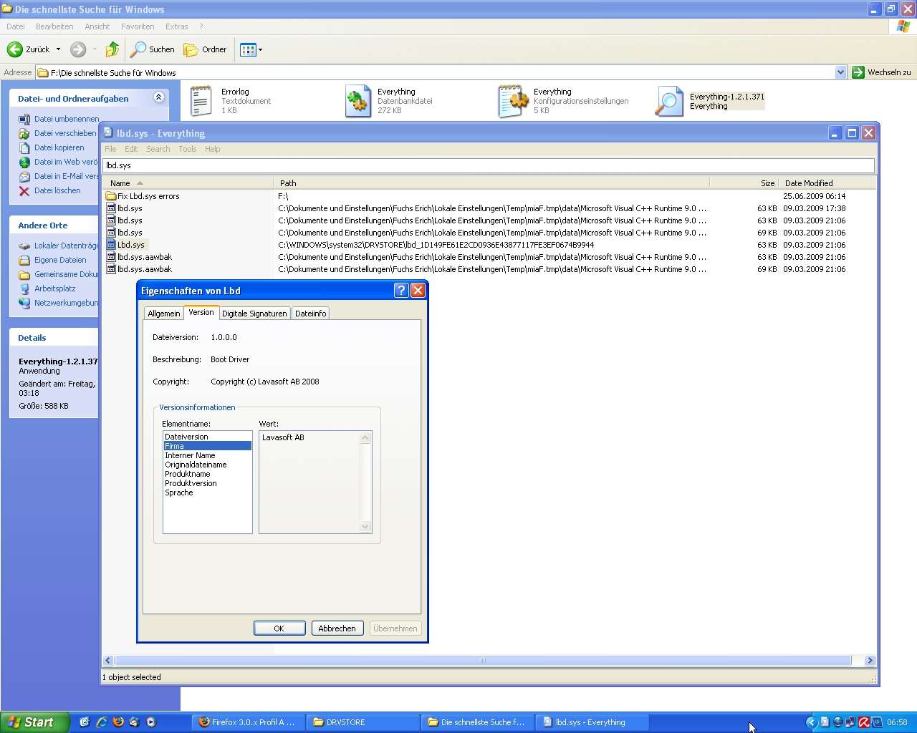
Task: Switch to Dateiinfo tab
Action: point(310,314)
